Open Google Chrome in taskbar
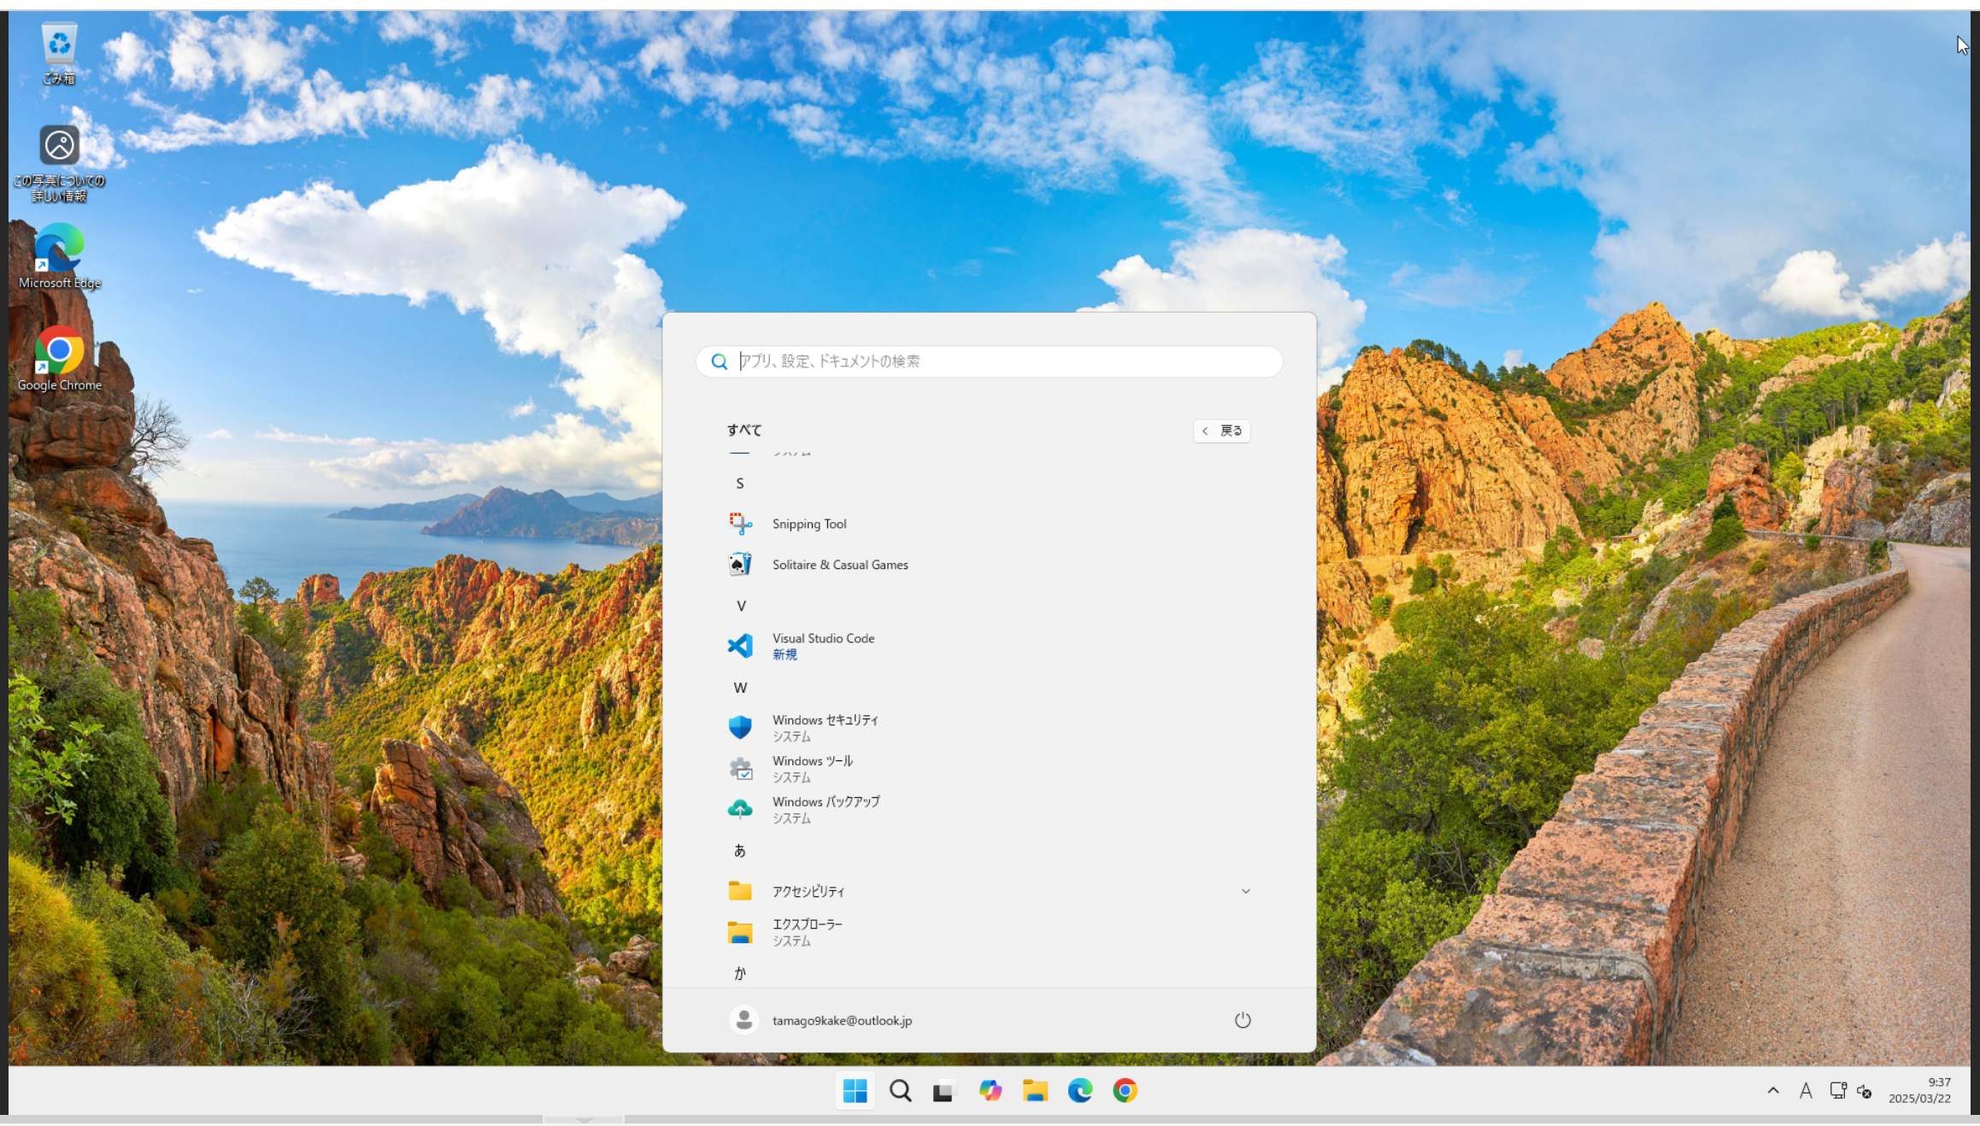The height and width of the screenshot is (1126, 1980). click(x=1125, y=1091)
